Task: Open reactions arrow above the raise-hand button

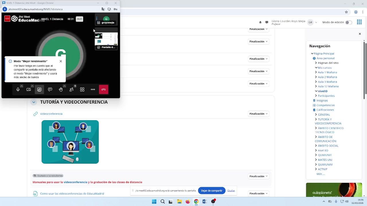Action: coord(64,86)
